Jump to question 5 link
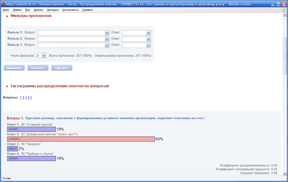Image resolution: width=288 pixels, height=182 pixels. point(31,97)
